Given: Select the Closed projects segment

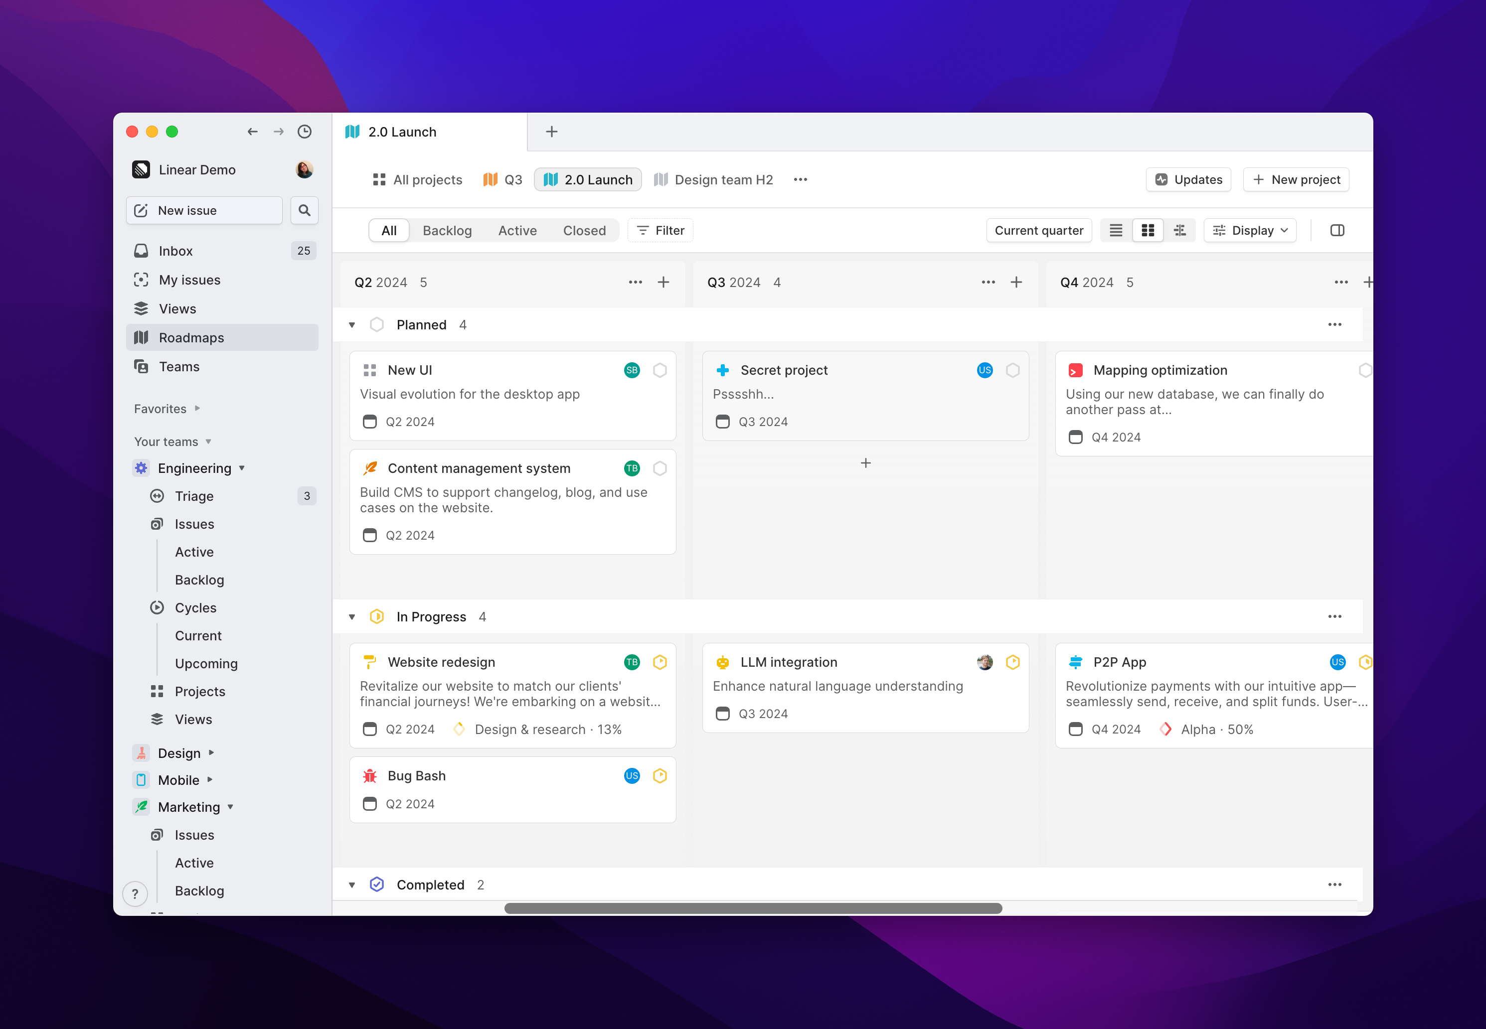Looking at the screenshot, I should 584,230.
